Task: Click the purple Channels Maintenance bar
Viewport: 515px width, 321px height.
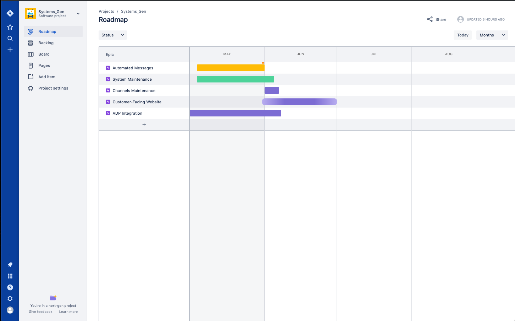Action: (272, 91)
